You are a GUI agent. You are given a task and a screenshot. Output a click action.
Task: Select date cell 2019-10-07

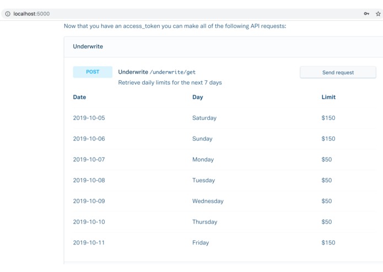click(x=89, y=159)
